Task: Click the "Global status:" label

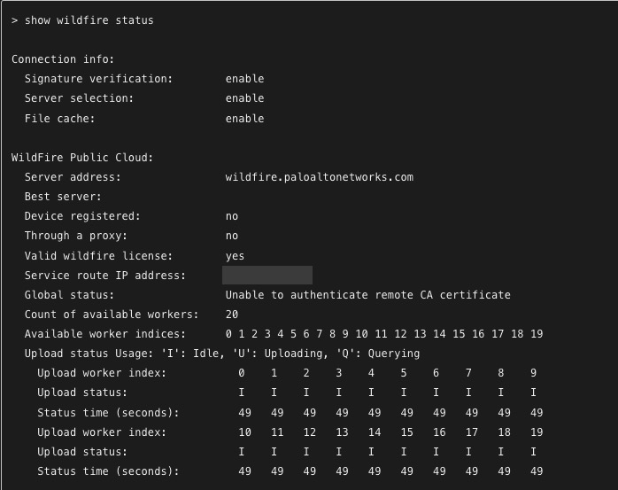Action: coord(69,294)
